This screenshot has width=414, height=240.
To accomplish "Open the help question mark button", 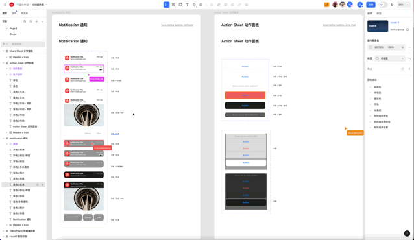I will click(x=407, y=234).
